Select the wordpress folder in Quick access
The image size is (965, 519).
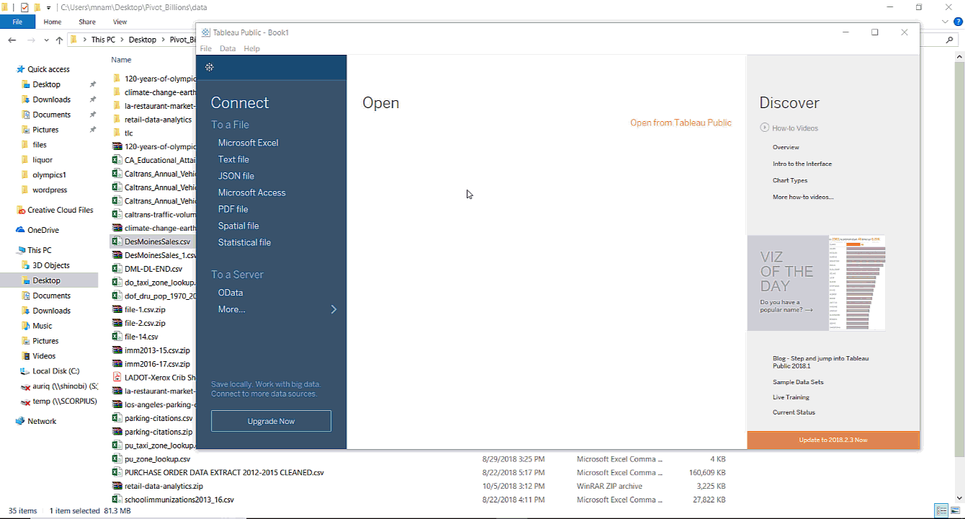[50, 190]
